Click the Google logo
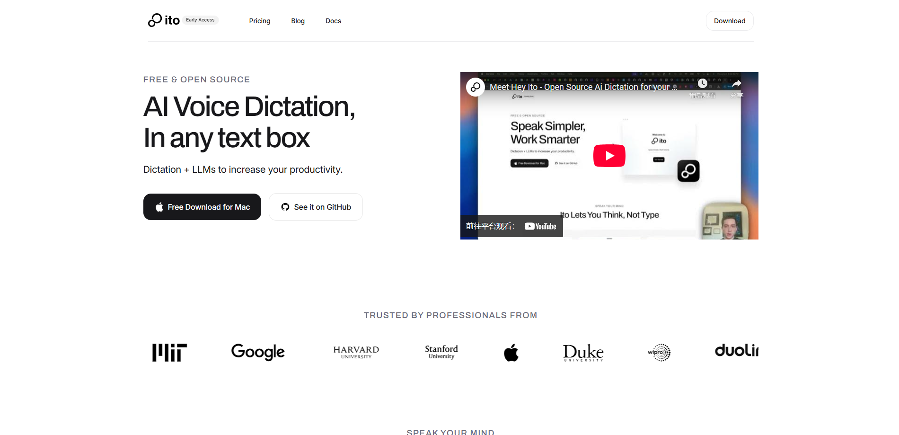 [x=258, y=352]
